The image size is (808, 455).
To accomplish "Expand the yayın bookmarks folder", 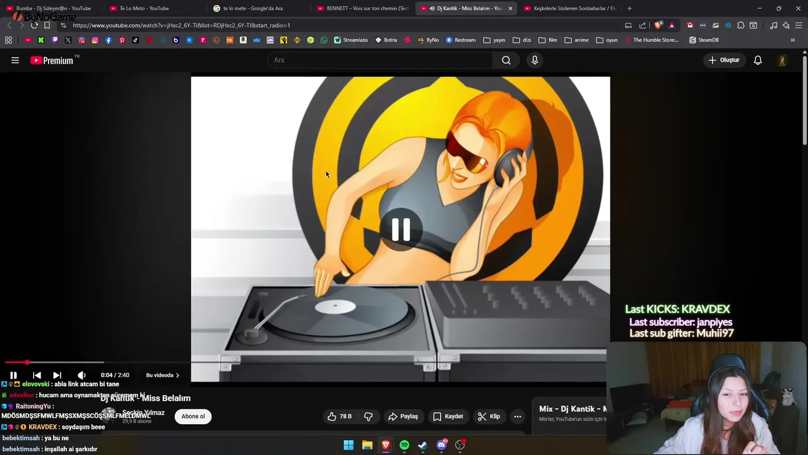I will pos(494,40).
